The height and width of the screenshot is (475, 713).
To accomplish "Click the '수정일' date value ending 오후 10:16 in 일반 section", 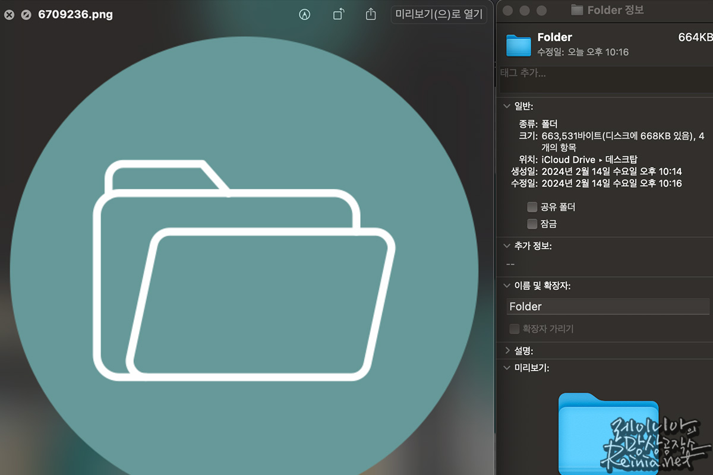I will (x=611, y=183).
